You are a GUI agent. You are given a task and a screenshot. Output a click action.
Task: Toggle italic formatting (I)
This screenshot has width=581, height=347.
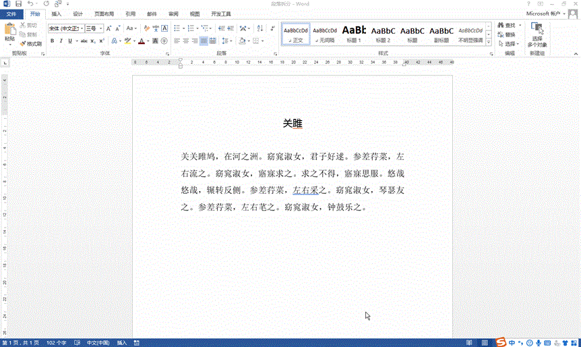[x=61, y=41]
